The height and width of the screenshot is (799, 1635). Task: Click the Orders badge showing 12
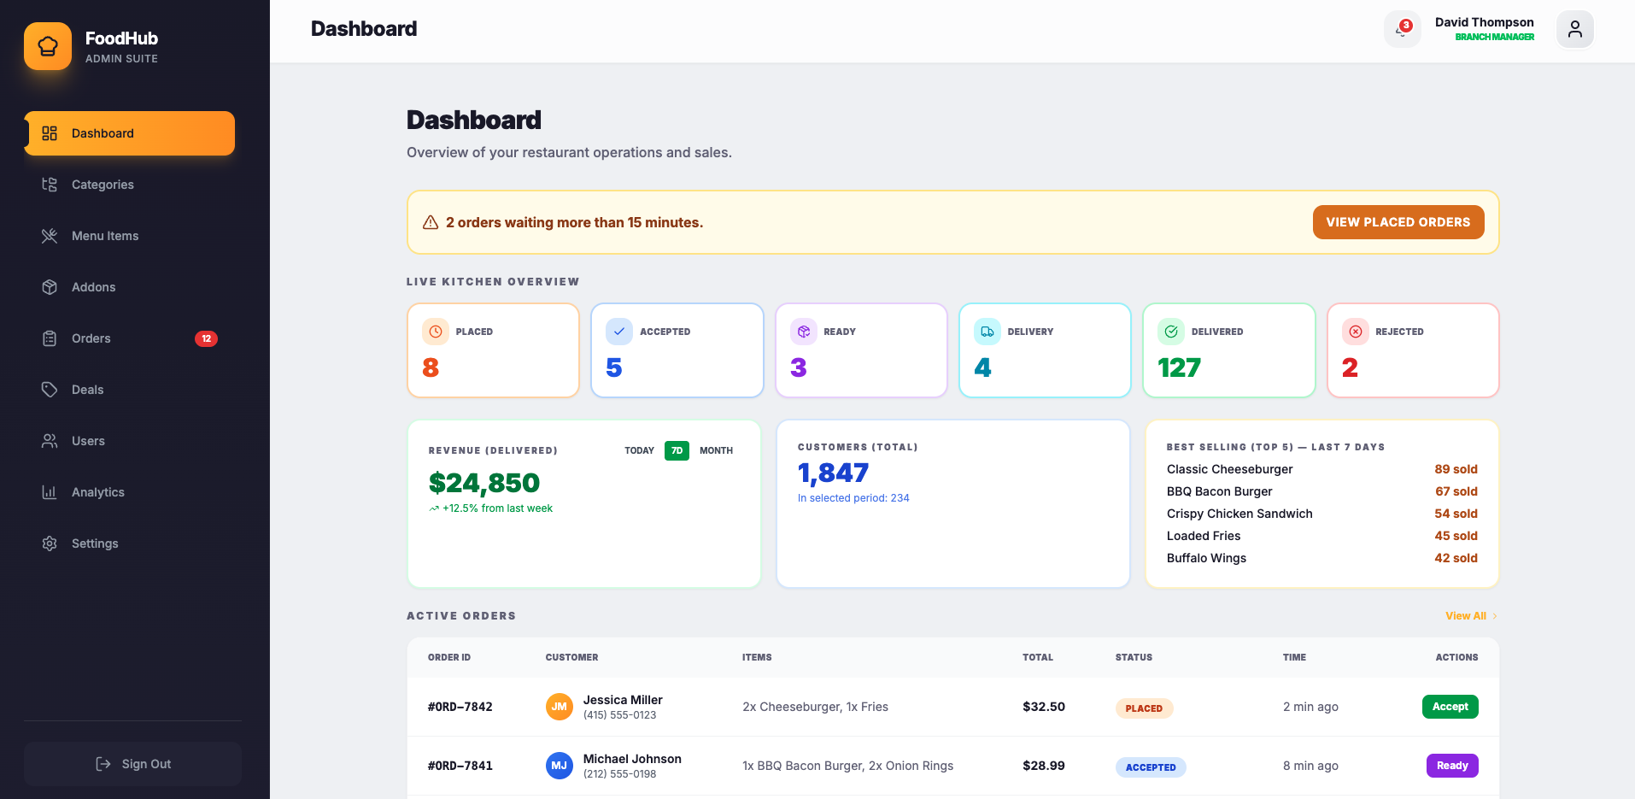(x=206, y=338)
